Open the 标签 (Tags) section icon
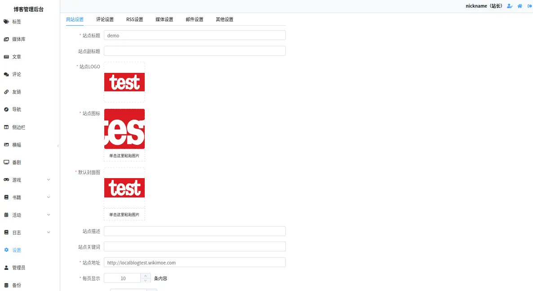533x291 pixels. coord(6,21)
